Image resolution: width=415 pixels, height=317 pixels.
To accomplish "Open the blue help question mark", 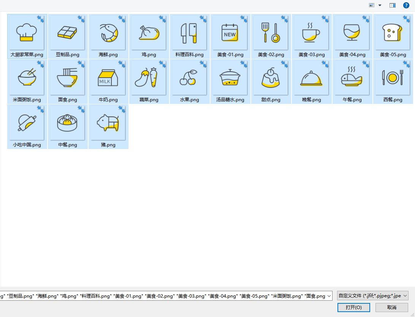I will pyautogui.click(x=406, y=5).
